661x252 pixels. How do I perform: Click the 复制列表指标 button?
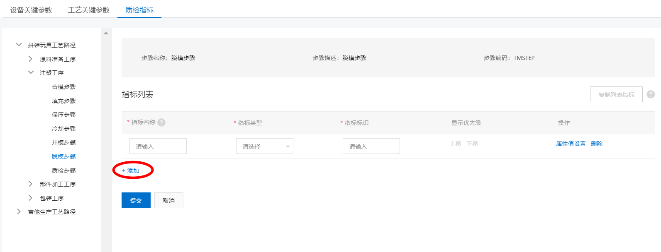616,94
